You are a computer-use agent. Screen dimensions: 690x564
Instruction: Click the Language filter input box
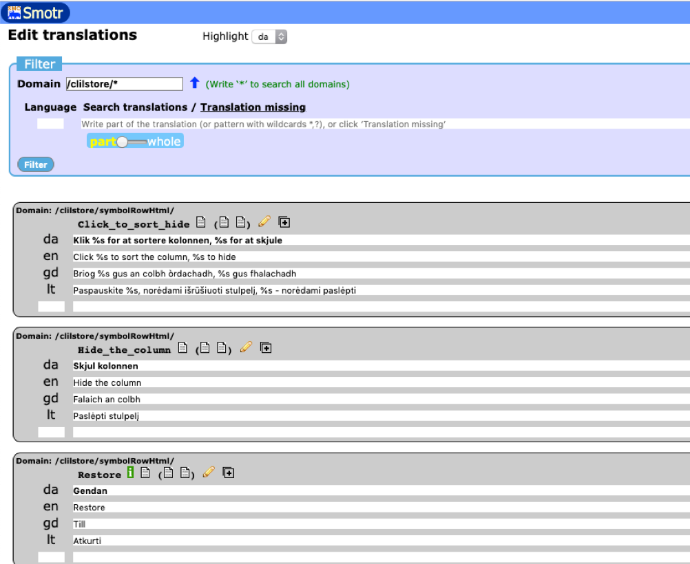[50, 124]
